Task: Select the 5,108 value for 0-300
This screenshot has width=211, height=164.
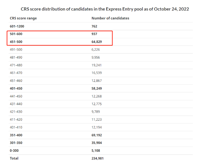Action: click(96, 151)
